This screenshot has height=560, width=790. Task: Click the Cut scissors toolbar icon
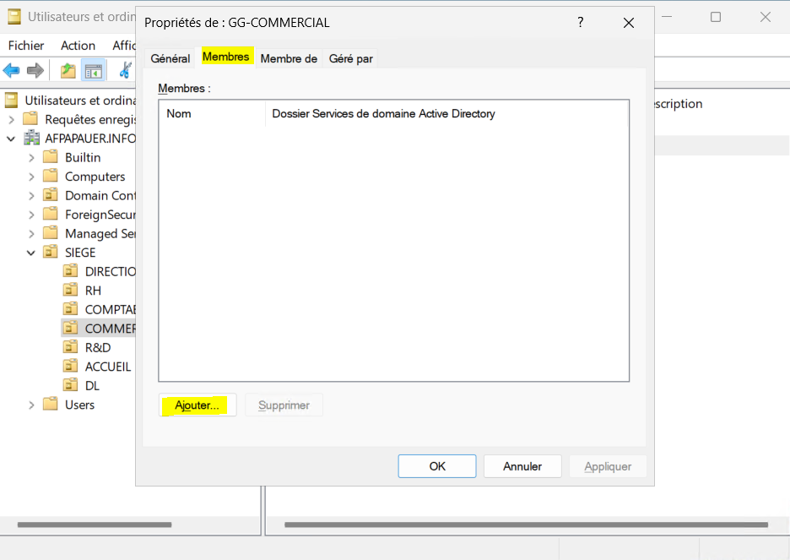(x=126, y=71)
